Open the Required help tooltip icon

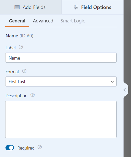click(40, 147)
